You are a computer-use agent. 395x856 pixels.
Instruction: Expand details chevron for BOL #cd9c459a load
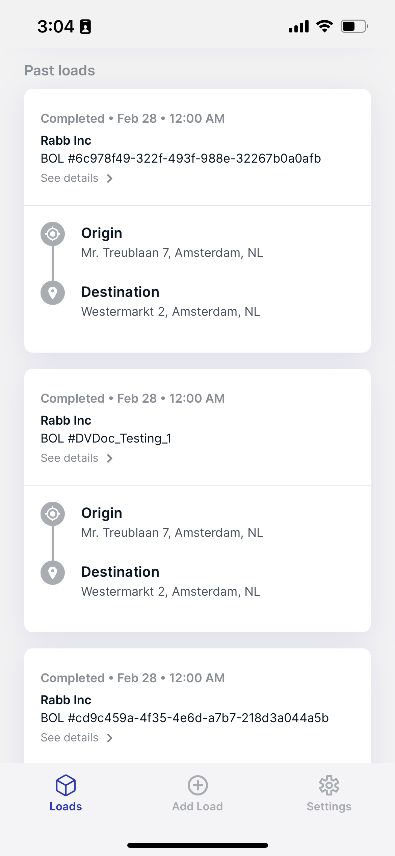point(109,738)
